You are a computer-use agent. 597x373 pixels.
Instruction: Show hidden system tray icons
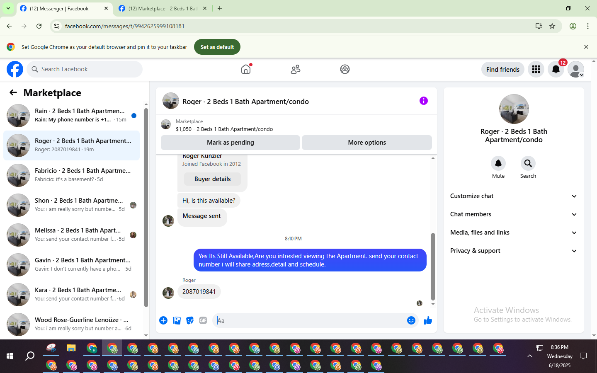[x=530, y=356]
